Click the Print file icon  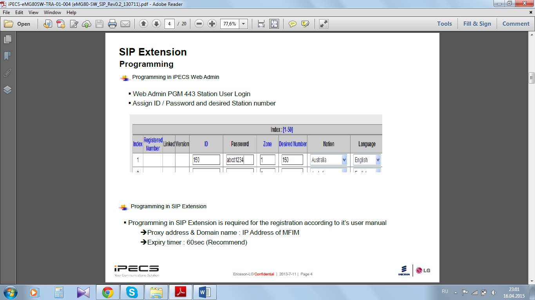112,24
